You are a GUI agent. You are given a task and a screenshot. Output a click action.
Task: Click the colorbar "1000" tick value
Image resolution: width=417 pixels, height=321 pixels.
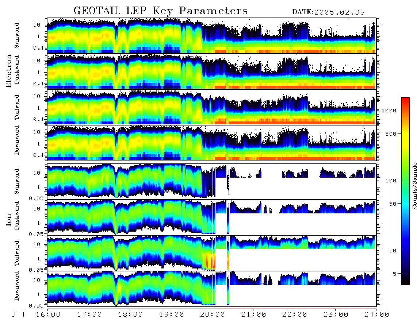pos(389,110)
